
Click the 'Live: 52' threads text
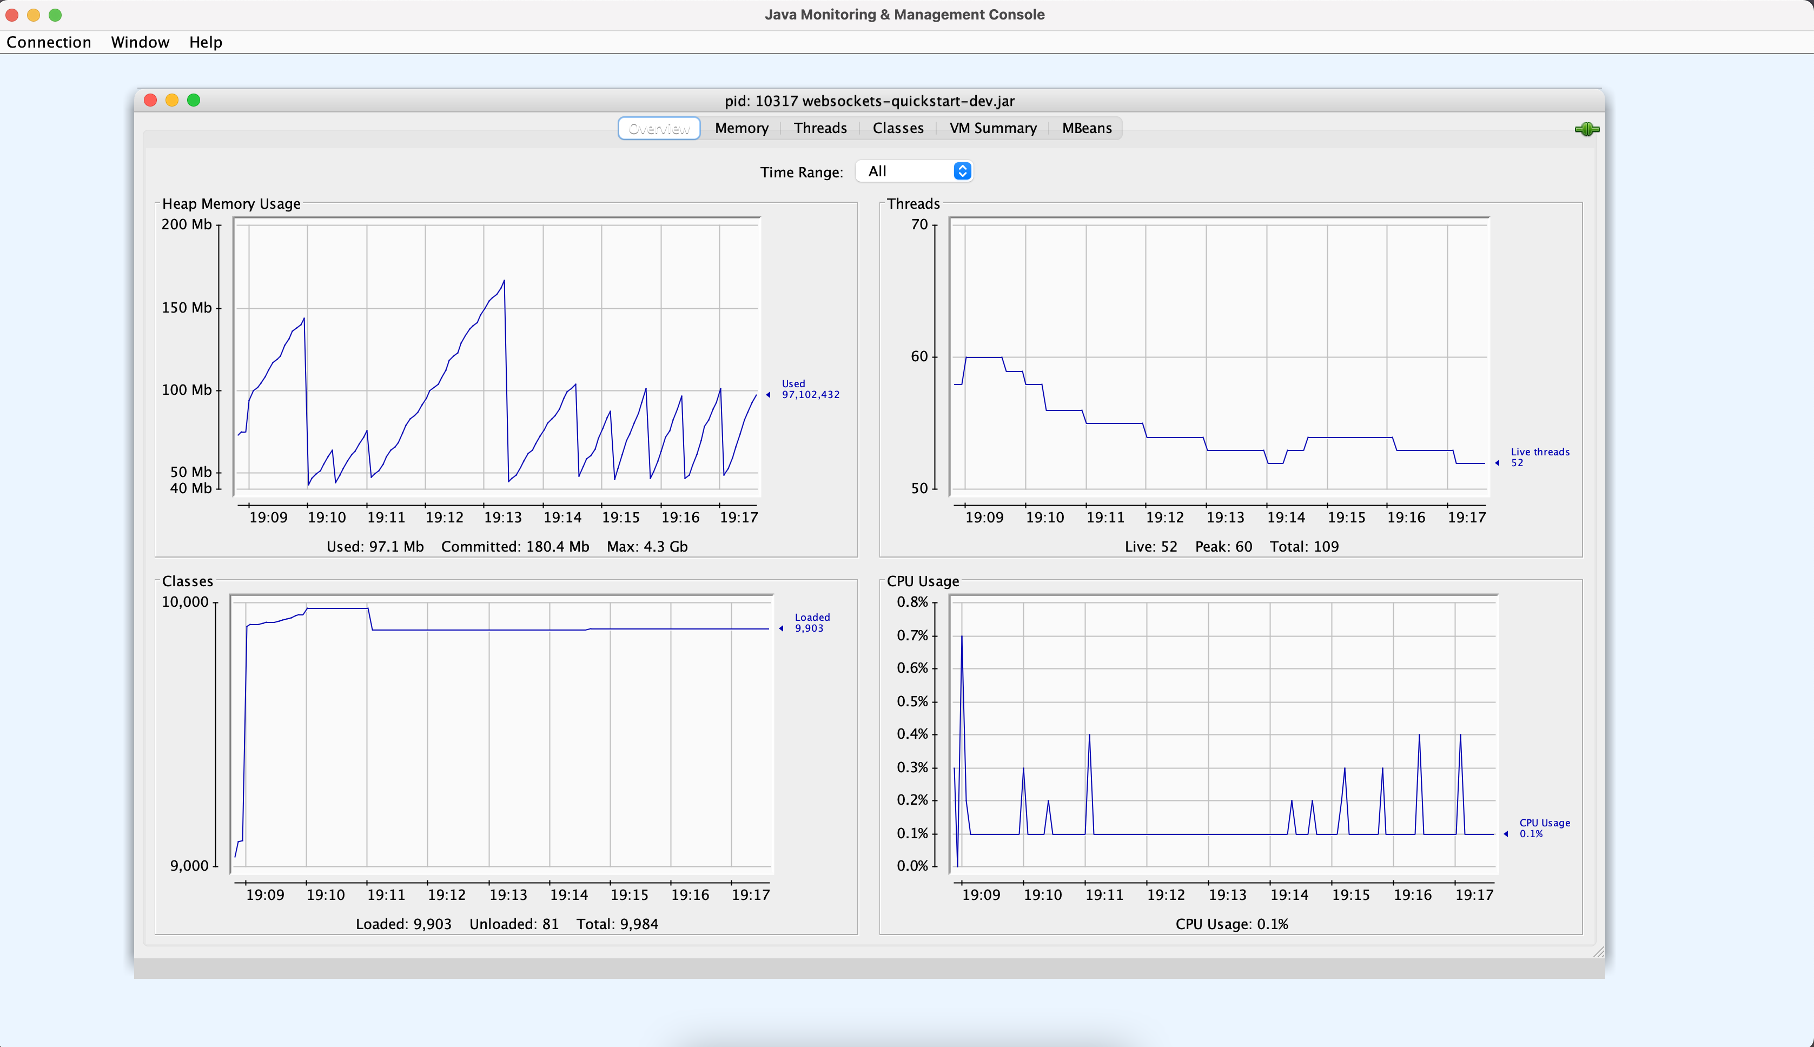1151,547
